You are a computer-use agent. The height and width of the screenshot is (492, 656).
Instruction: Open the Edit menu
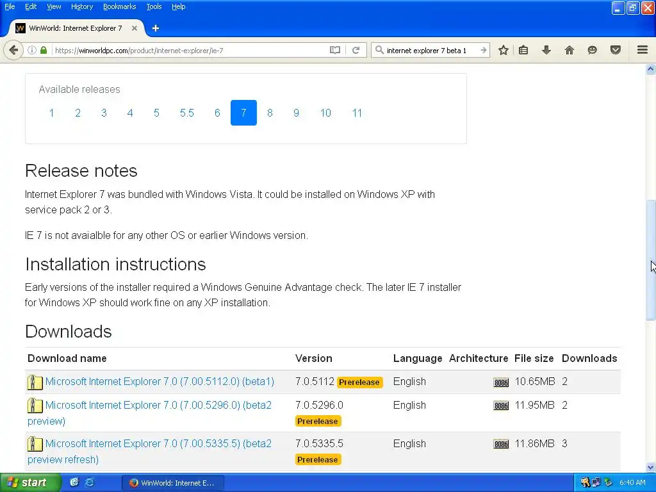tap(31, 6)
